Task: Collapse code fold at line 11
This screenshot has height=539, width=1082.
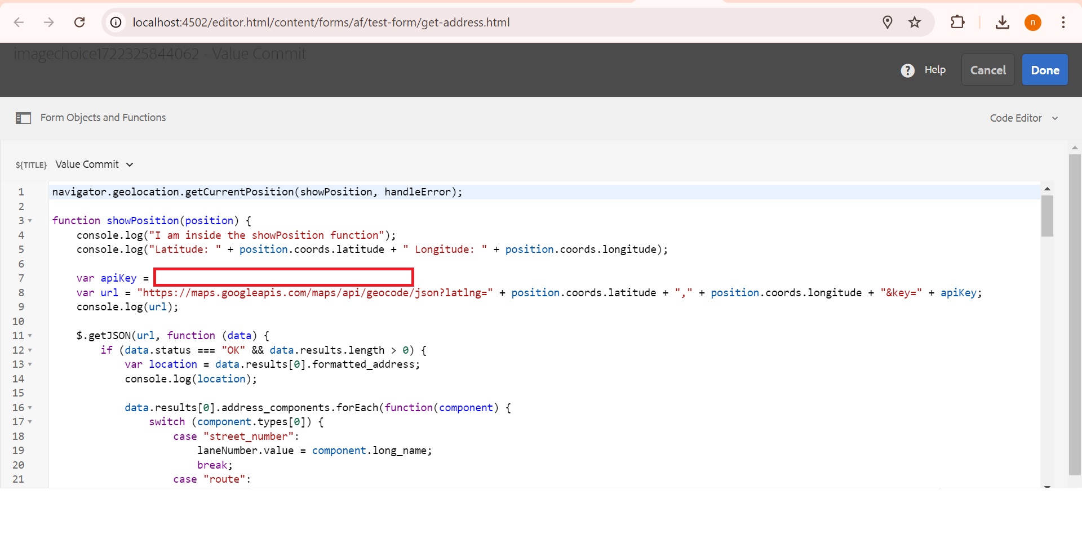Action: coord(30,336)
